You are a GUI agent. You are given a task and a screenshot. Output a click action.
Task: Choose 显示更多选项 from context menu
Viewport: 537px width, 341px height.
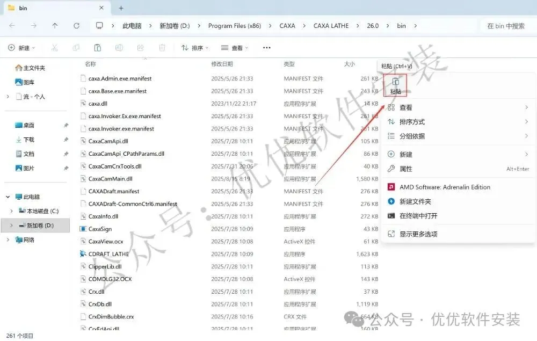(x=458, y=234)
